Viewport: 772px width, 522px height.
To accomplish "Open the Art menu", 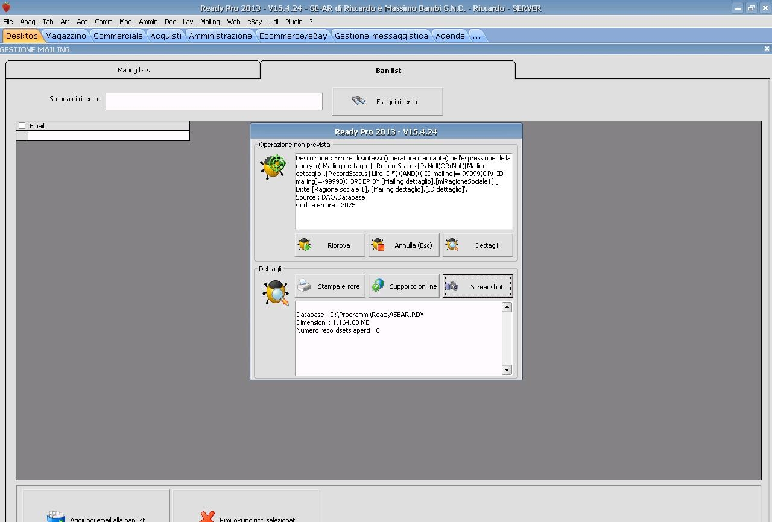I will pyautogui.click(x=65, y=22).
